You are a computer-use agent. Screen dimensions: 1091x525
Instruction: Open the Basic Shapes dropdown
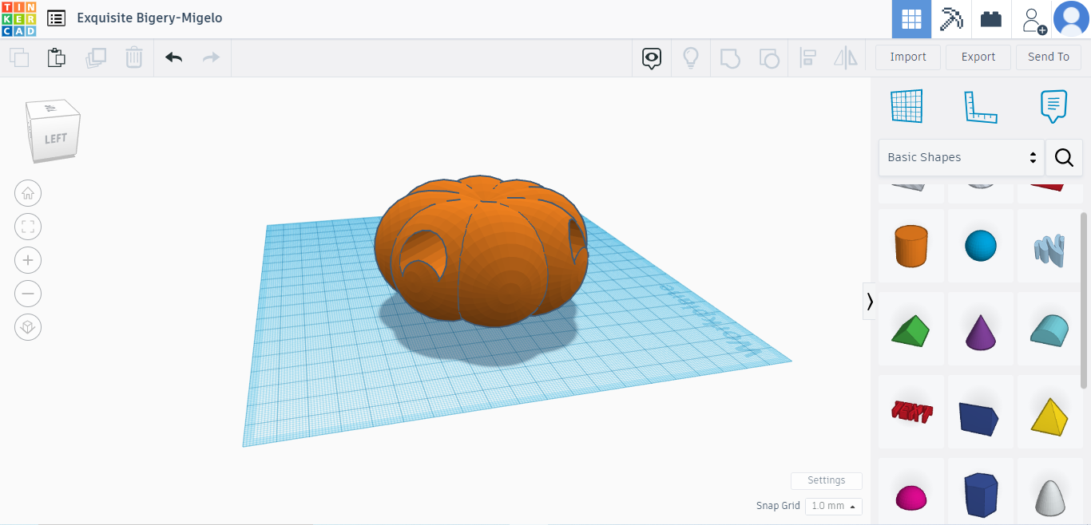click(961, 157)
